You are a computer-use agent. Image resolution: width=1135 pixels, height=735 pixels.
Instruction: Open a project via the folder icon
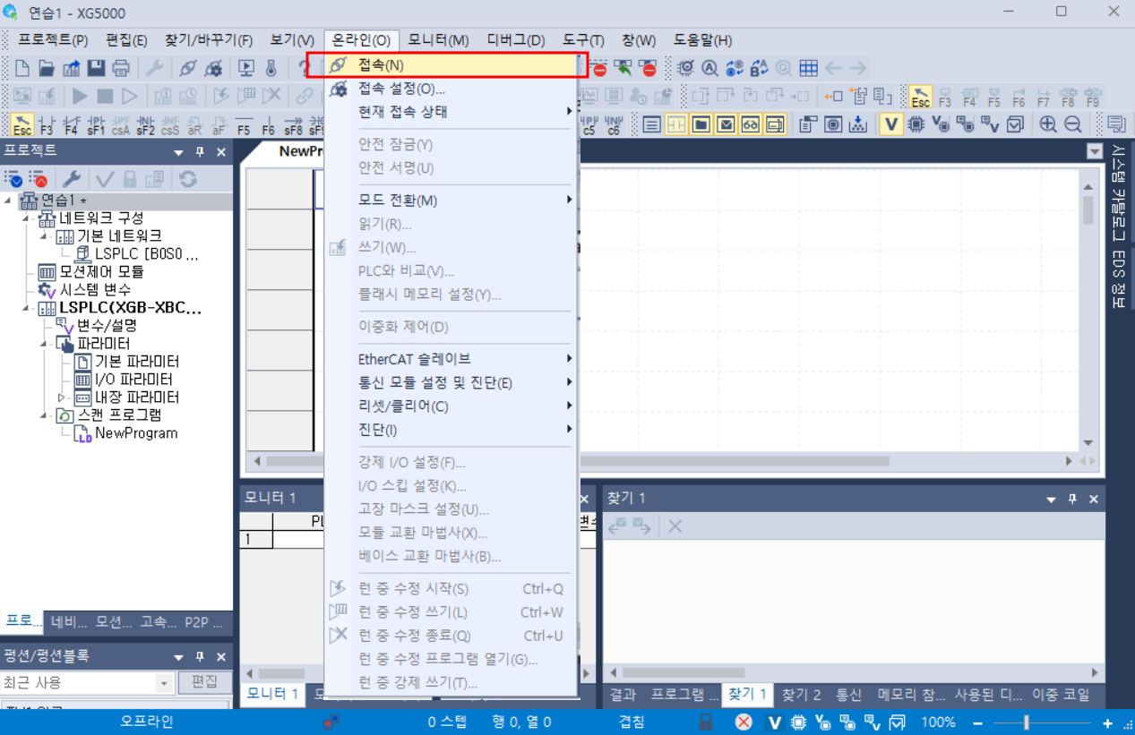(47, 68)
